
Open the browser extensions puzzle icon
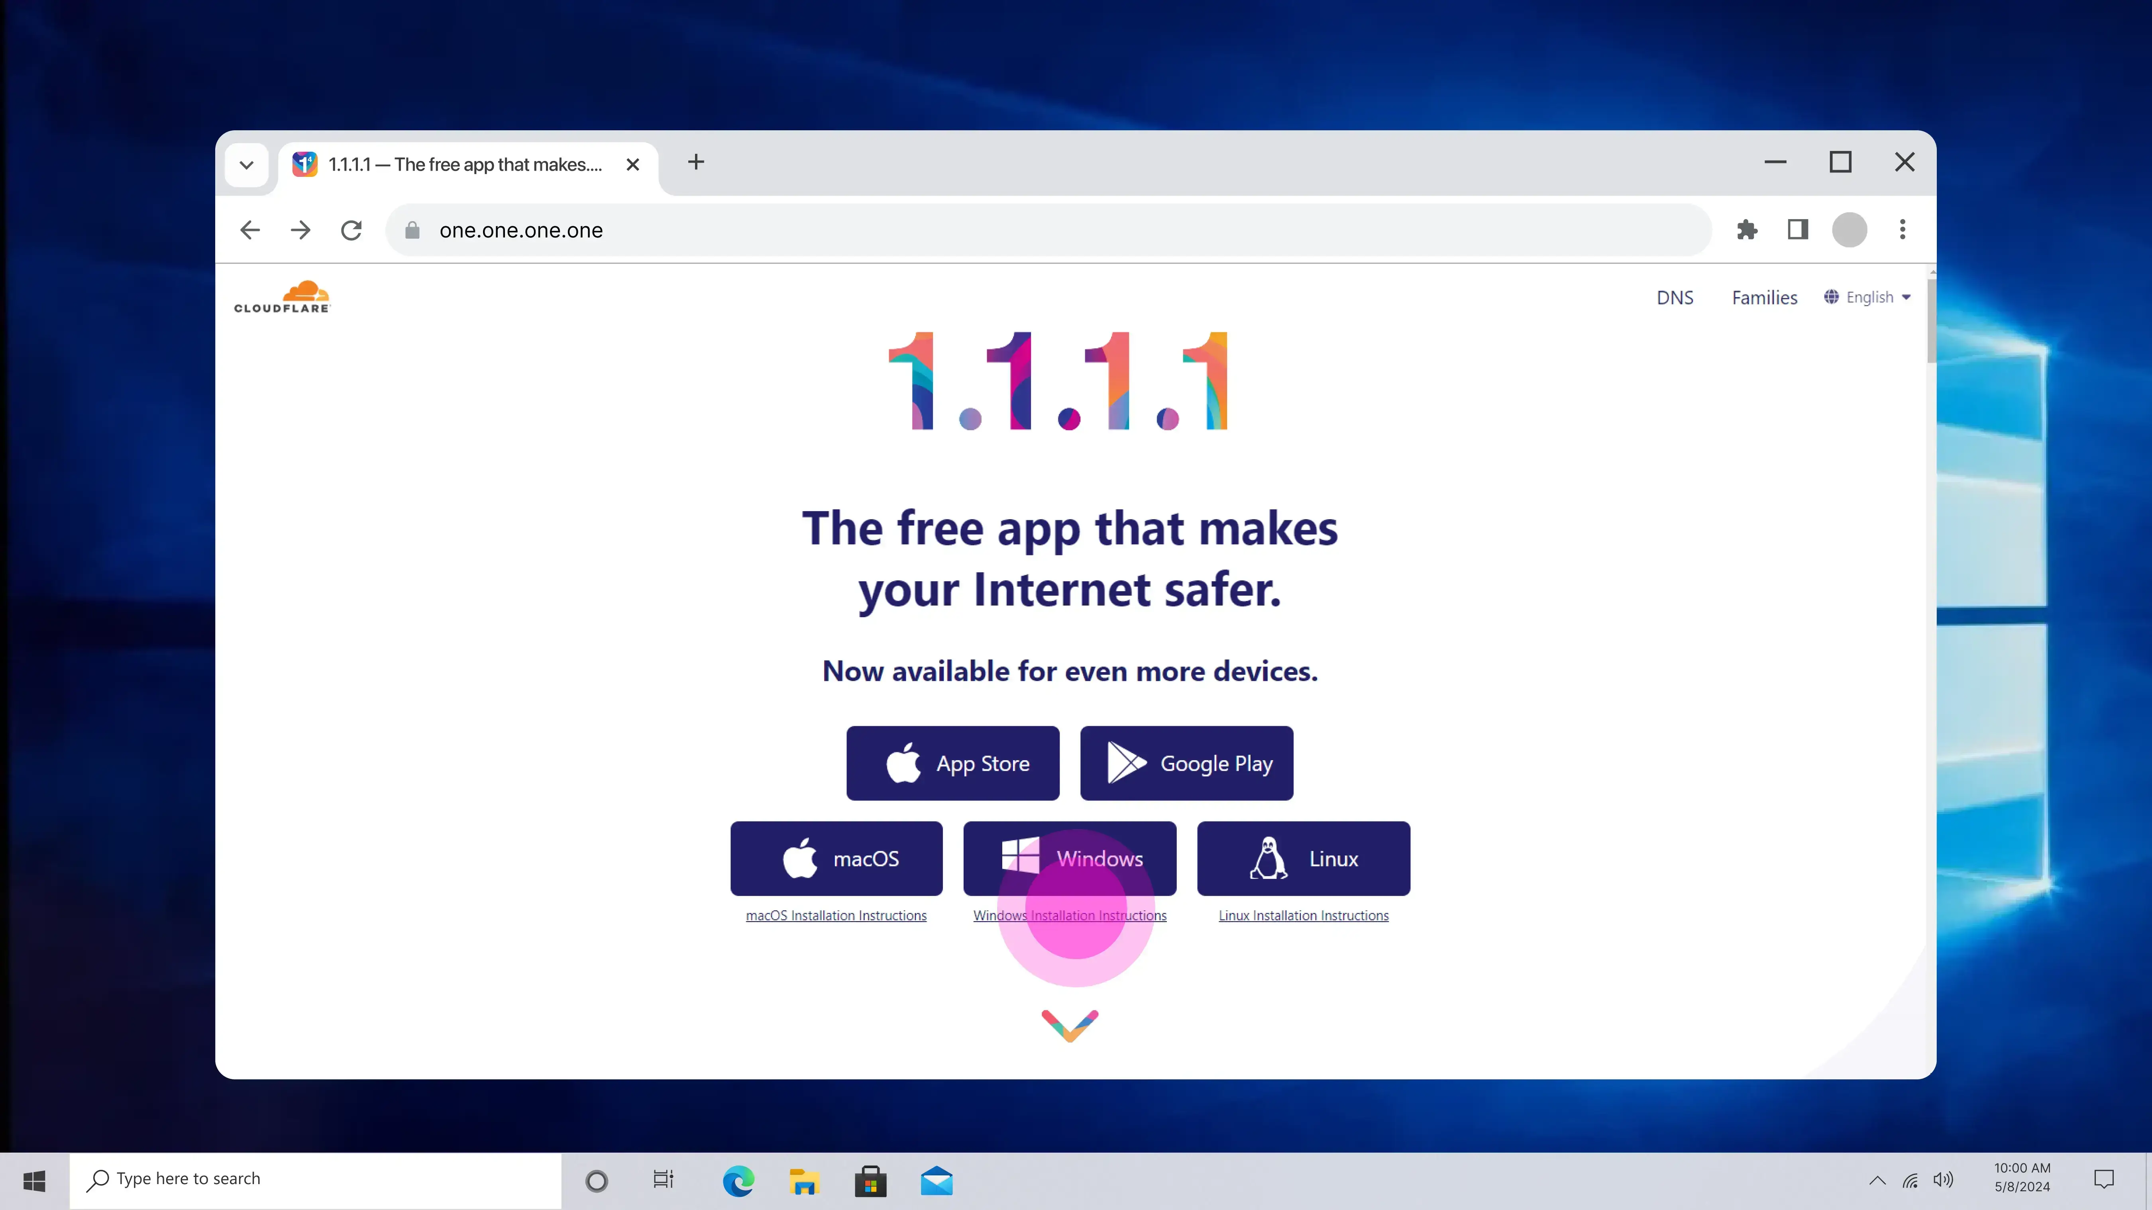(x=1747, y=229)
